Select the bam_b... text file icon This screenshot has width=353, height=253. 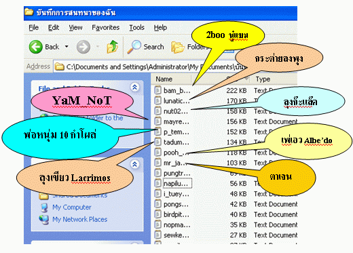157,90
